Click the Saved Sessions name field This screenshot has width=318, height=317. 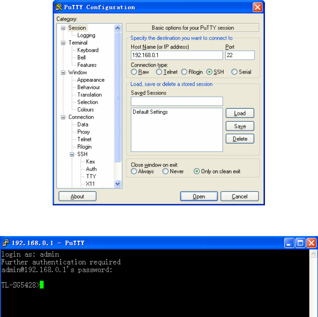pos(177,101)
